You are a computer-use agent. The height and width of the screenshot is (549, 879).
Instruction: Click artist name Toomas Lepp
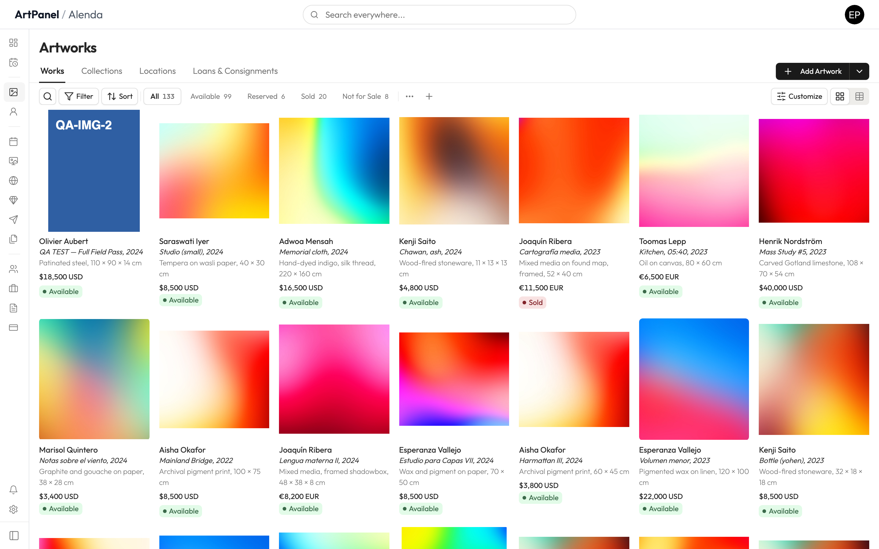pos(663,242)
